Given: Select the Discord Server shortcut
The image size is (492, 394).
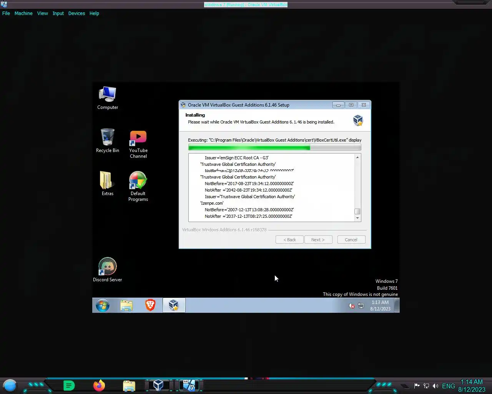Looking at the screenshot, I should 108,270.
